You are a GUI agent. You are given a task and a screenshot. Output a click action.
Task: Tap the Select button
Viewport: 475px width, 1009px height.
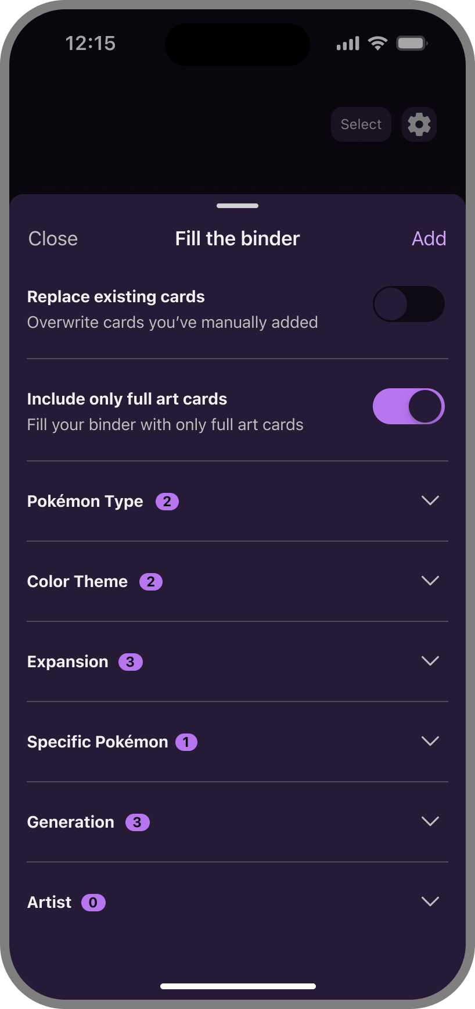(361, 124)
